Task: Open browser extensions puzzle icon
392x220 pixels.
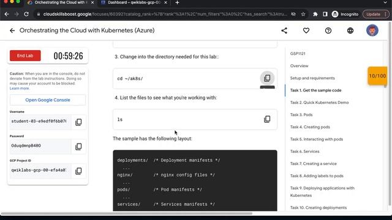Action: click(315, 14)
